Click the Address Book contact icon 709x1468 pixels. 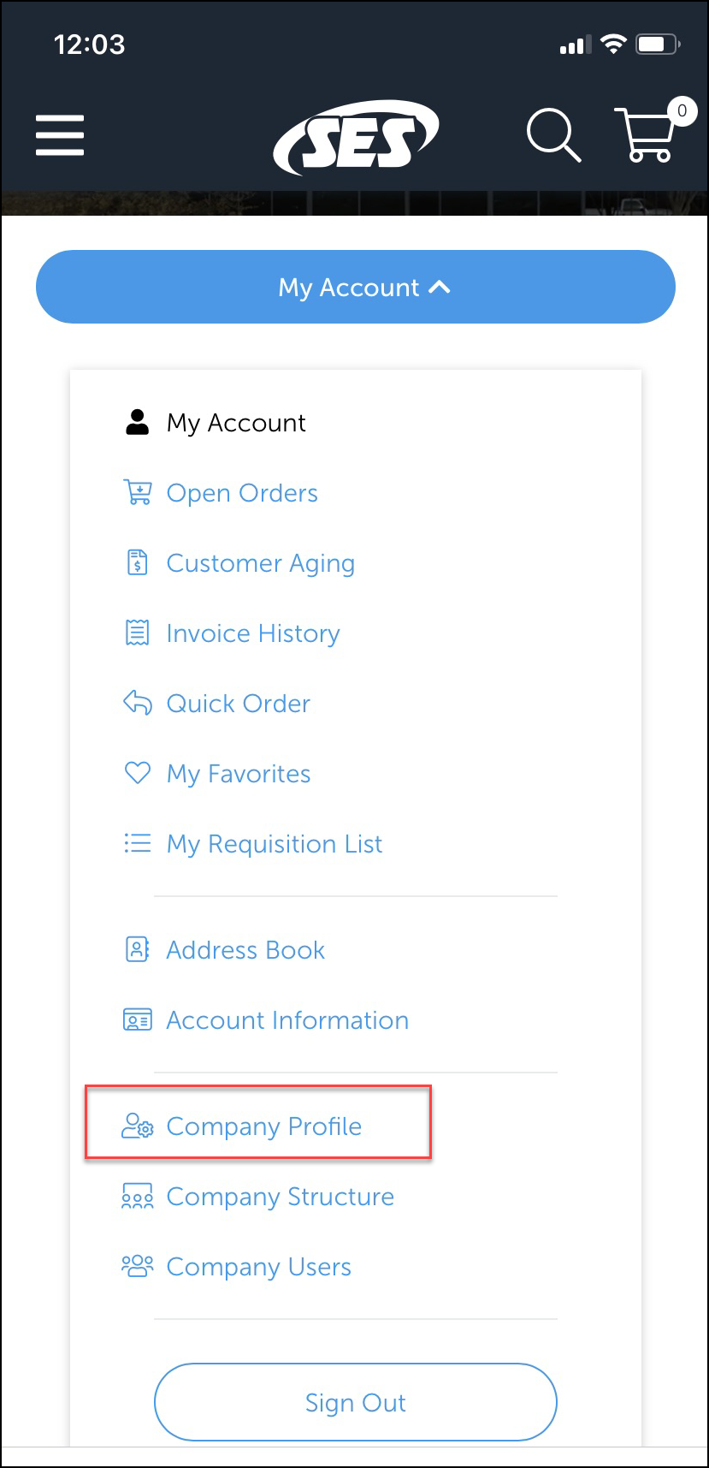136,949
